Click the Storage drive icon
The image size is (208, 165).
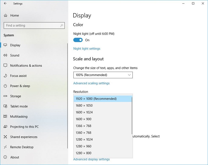[5, 96]
